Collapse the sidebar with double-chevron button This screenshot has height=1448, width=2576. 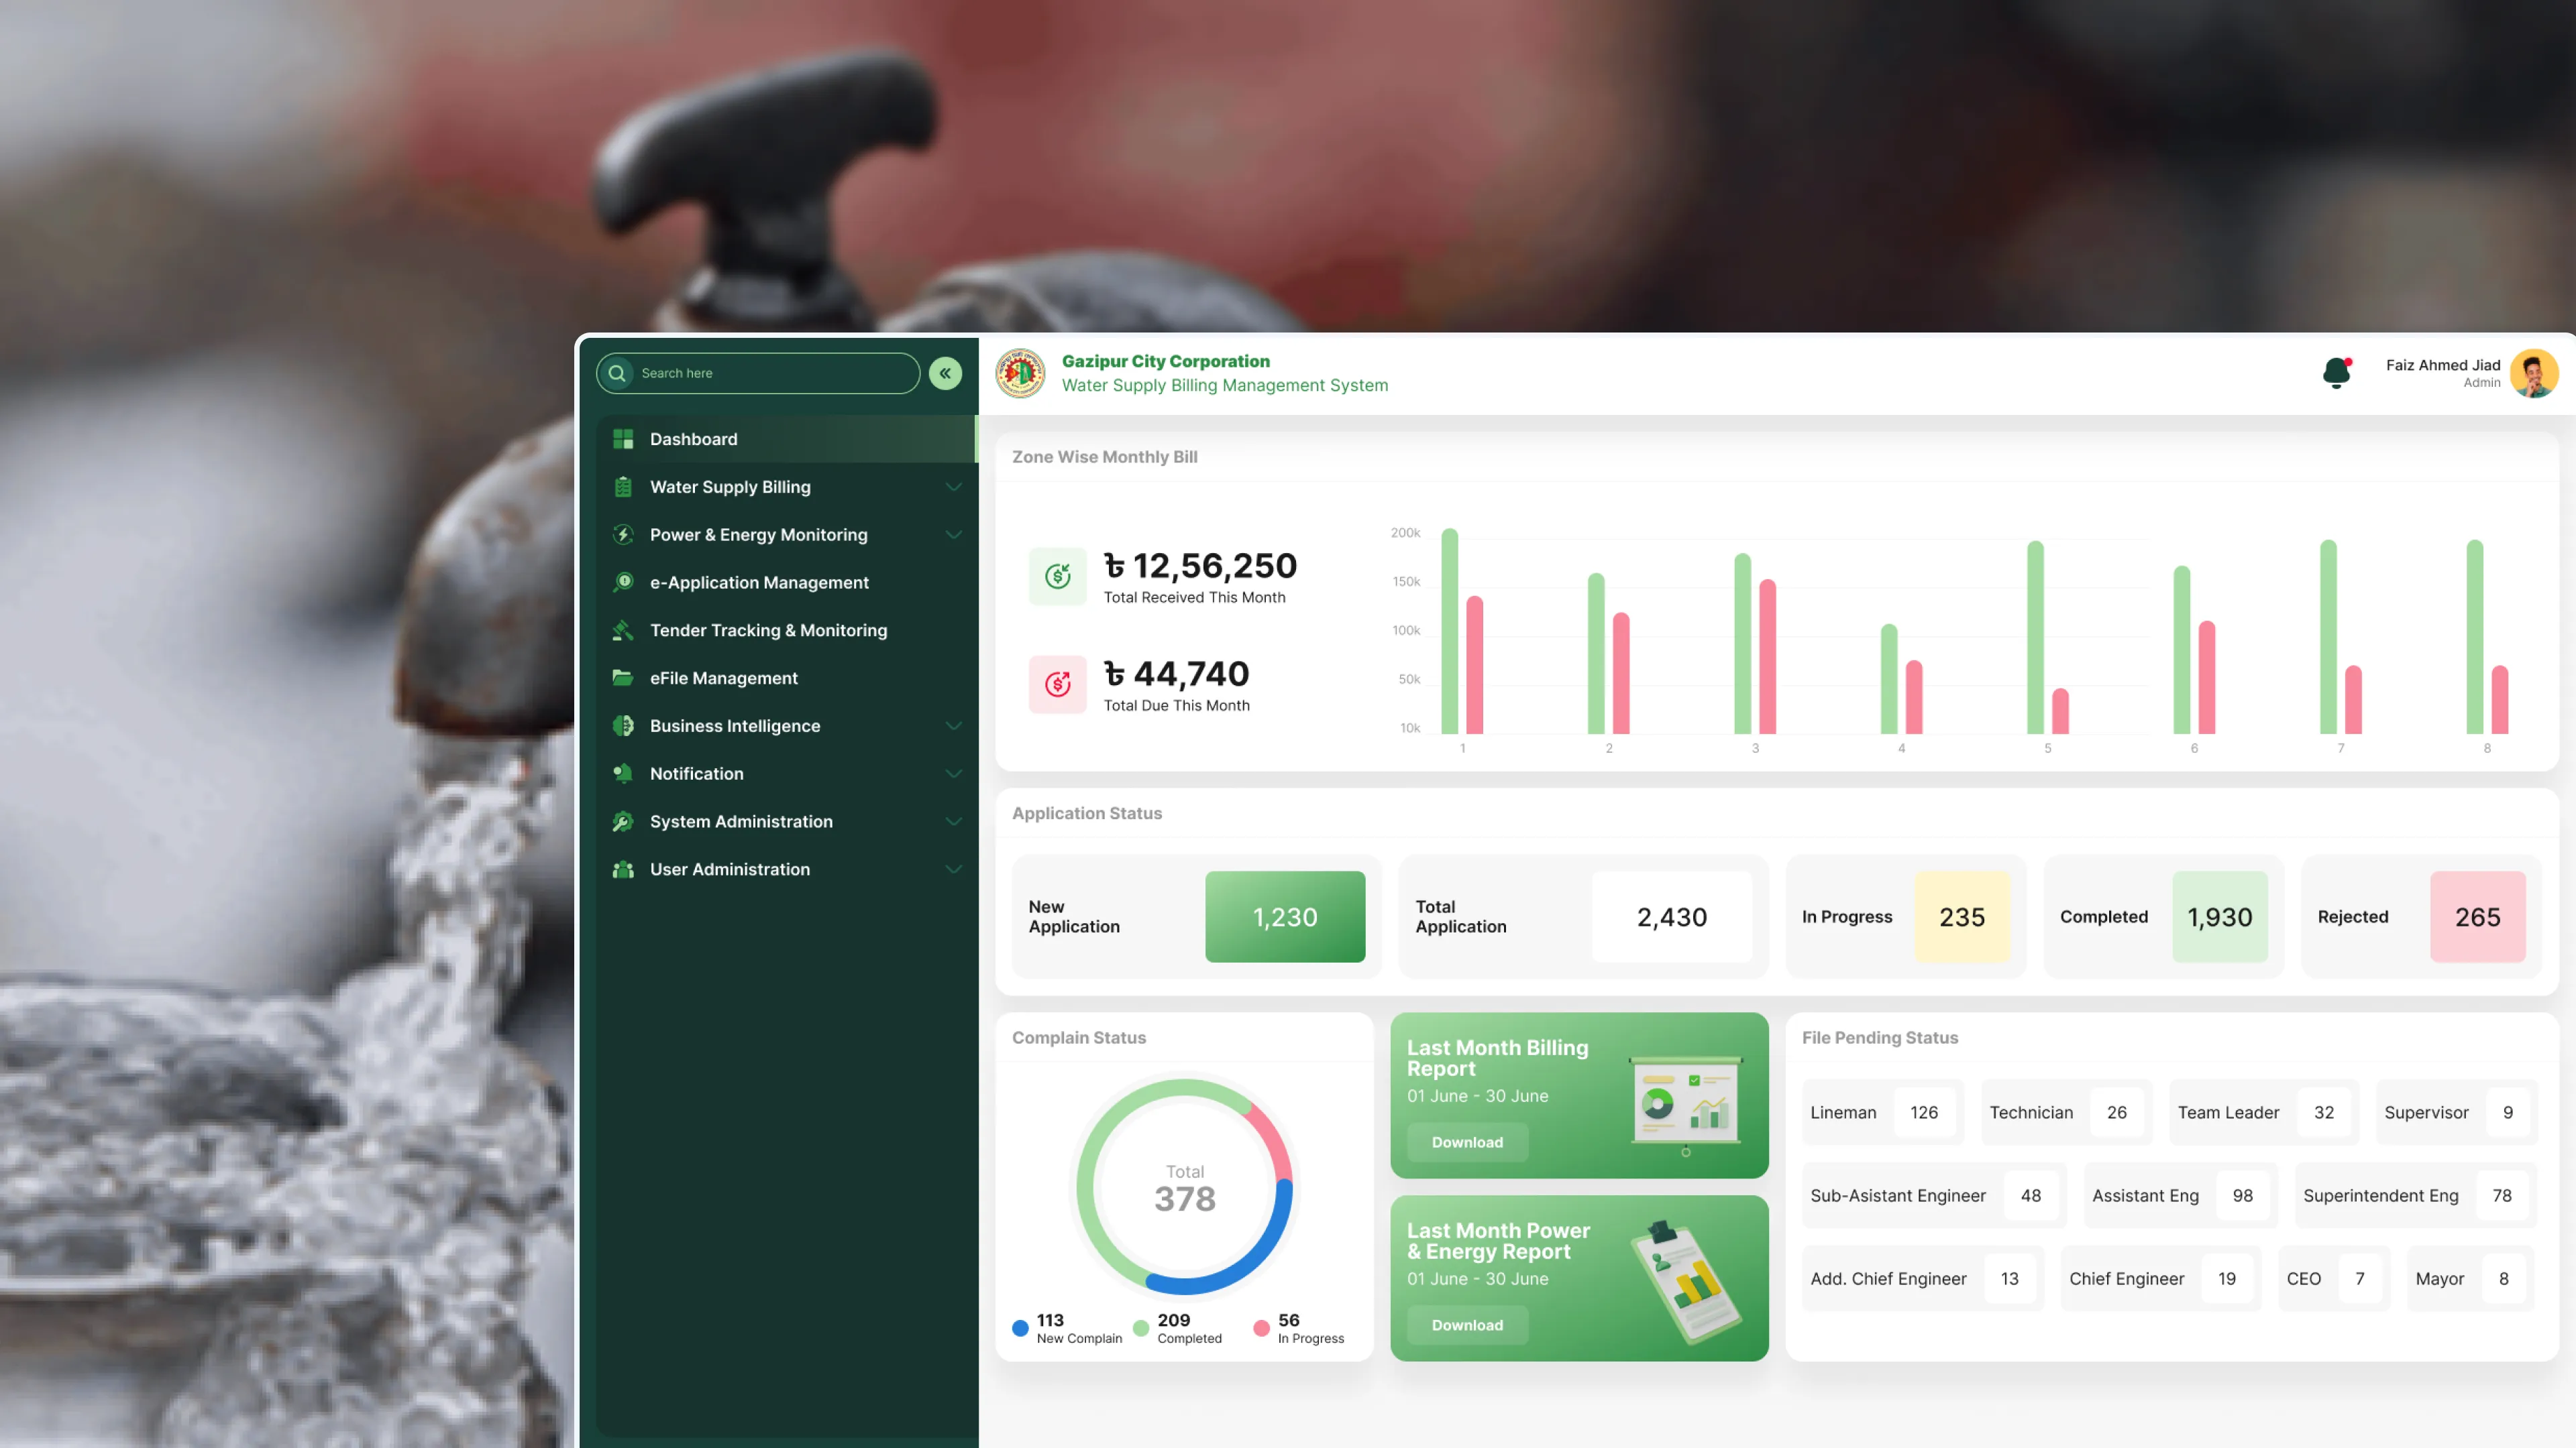945,373
